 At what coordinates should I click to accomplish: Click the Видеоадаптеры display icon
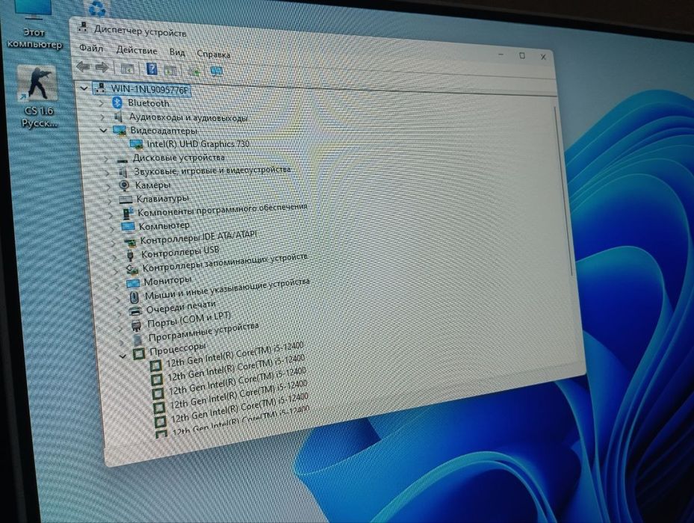(x=119, y=131)
